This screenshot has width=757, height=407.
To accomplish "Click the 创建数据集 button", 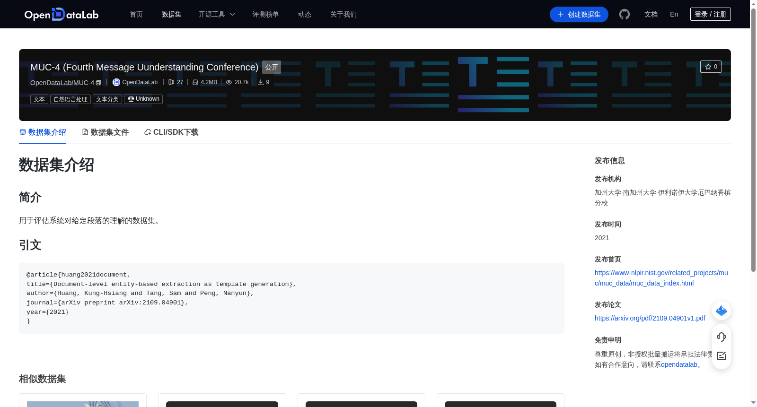I will point(579,14).
